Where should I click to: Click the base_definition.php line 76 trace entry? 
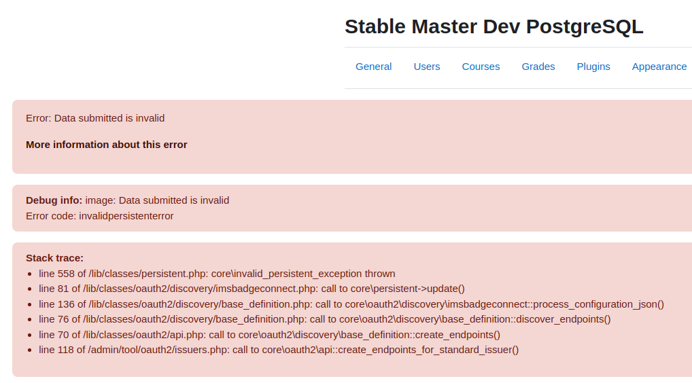pos(324,319)
